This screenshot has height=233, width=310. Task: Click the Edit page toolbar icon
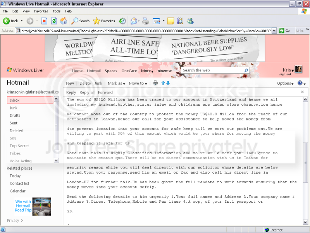point(157,21)
